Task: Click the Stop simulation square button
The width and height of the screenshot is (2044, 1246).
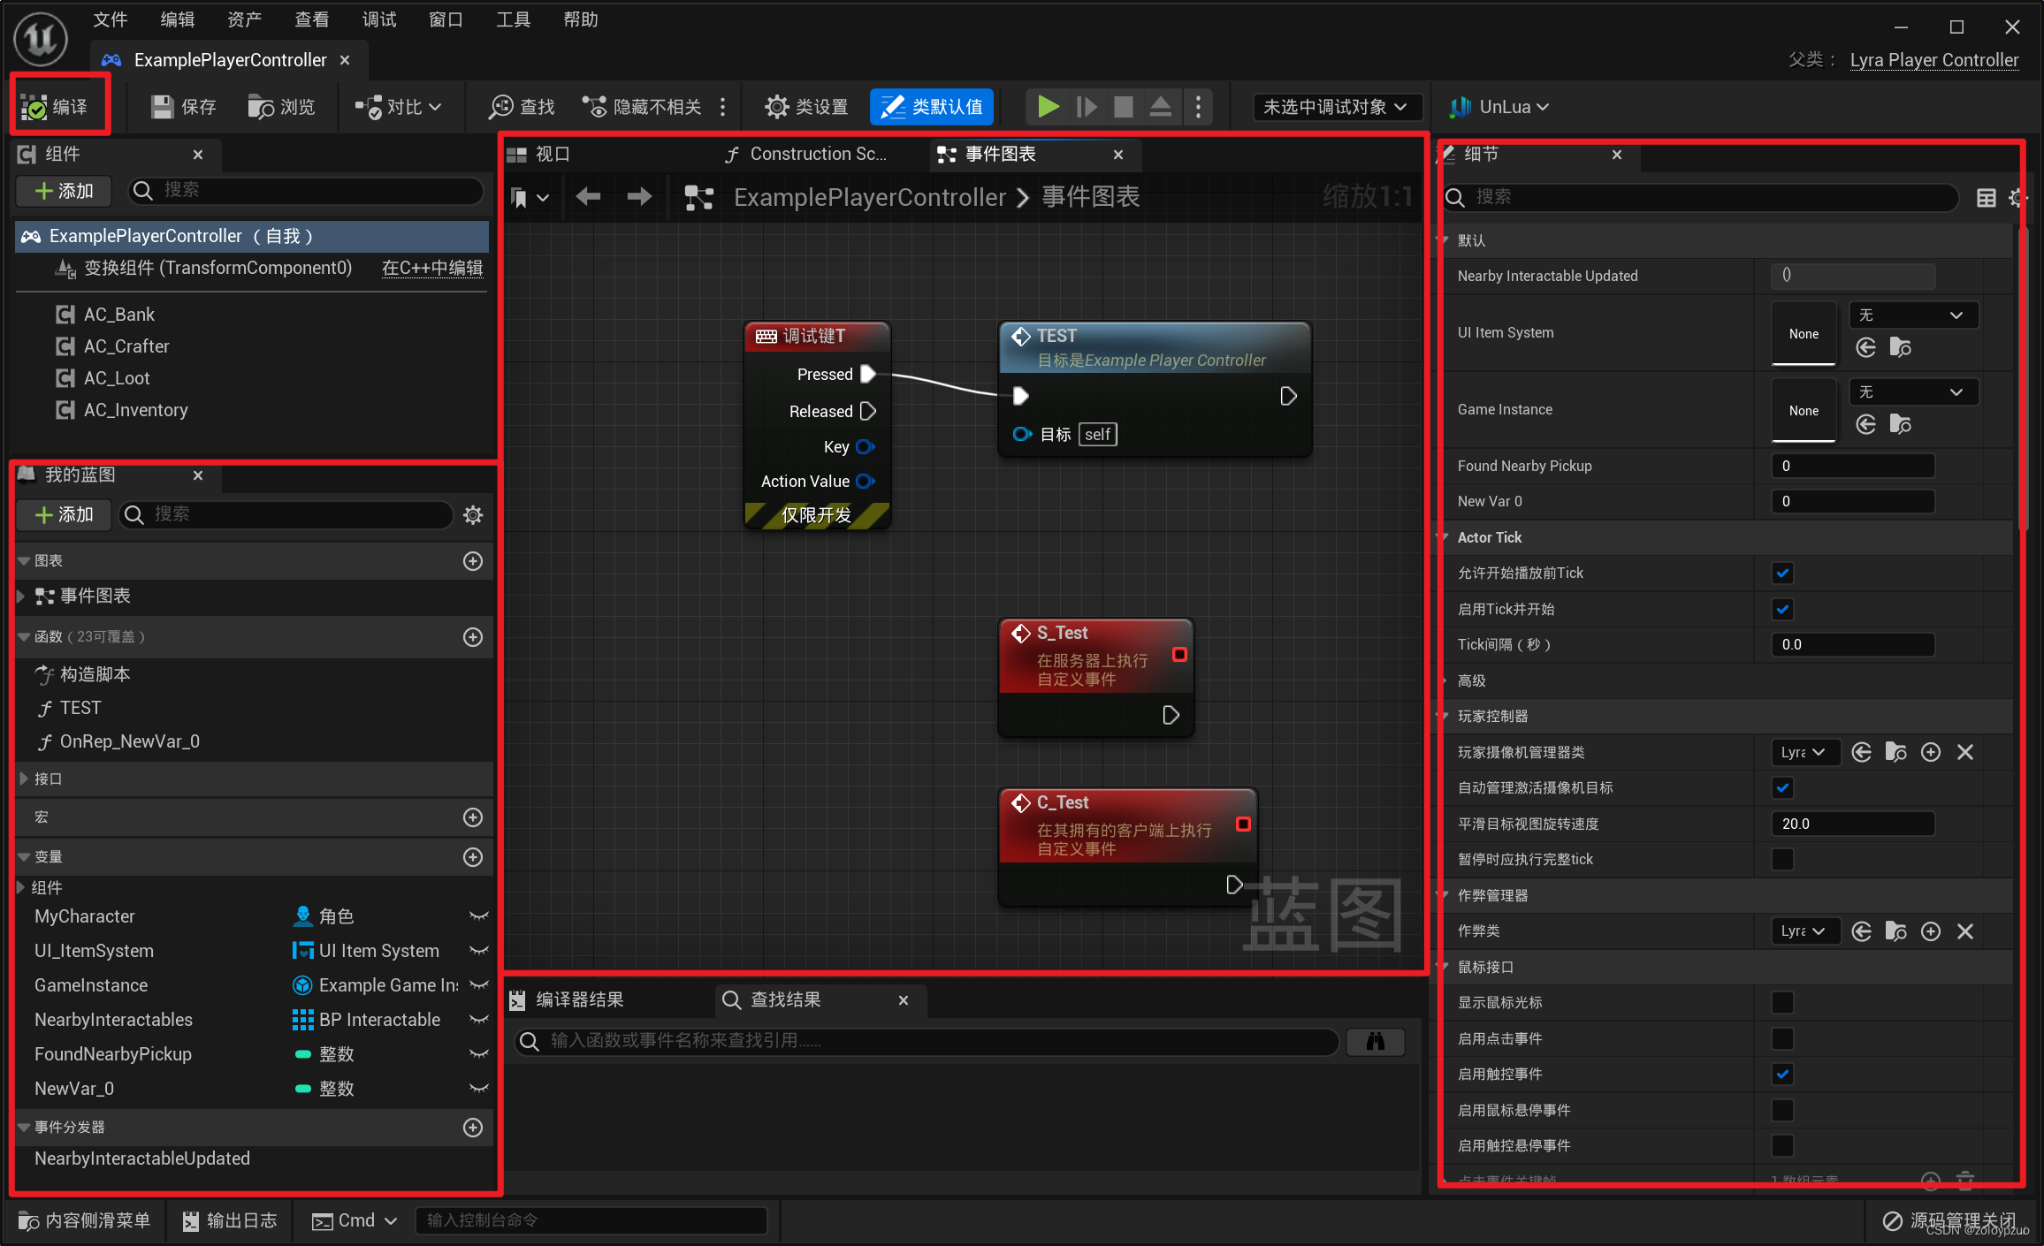Action: [x=1124, y=107]
